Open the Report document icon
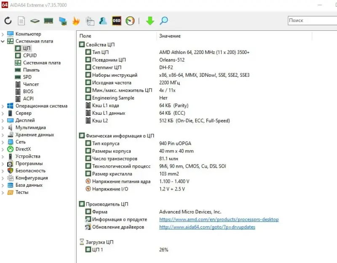 tap(21, 21)
